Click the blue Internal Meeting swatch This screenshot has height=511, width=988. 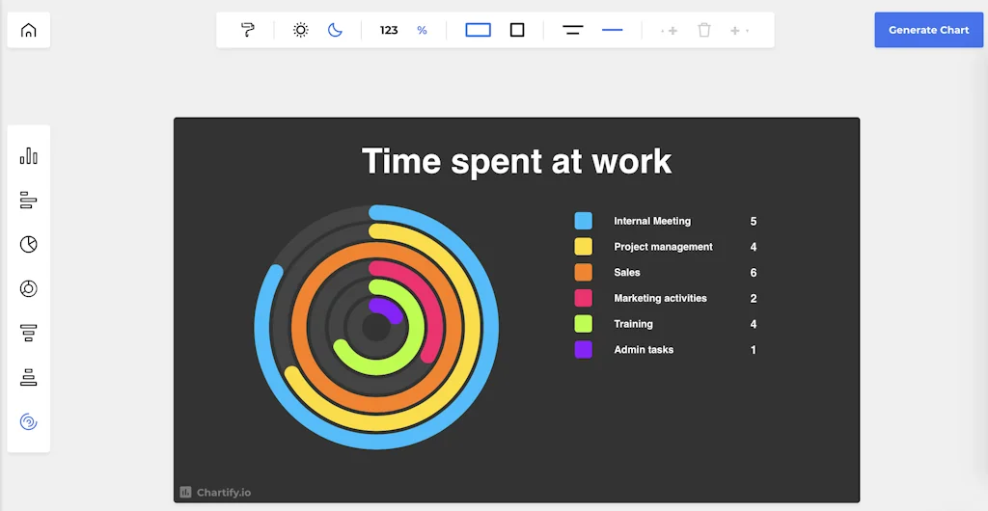point(584,221)
